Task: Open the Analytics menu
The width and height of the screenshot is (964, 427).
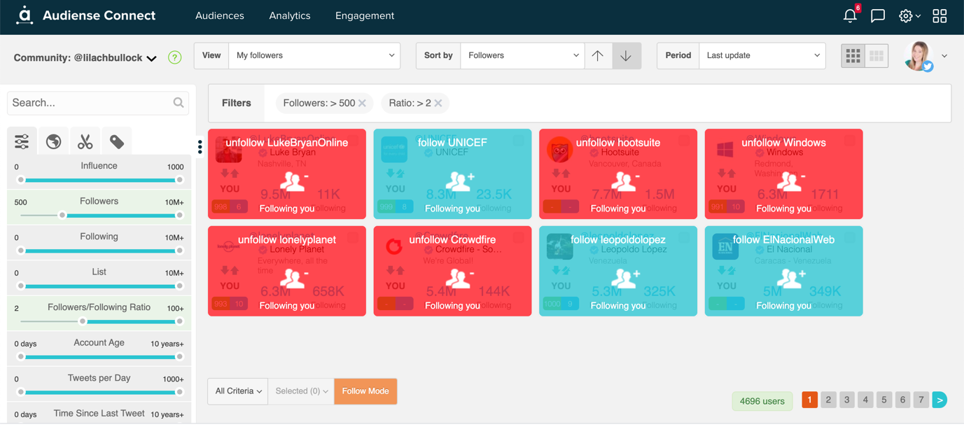Action: (290, 15)
